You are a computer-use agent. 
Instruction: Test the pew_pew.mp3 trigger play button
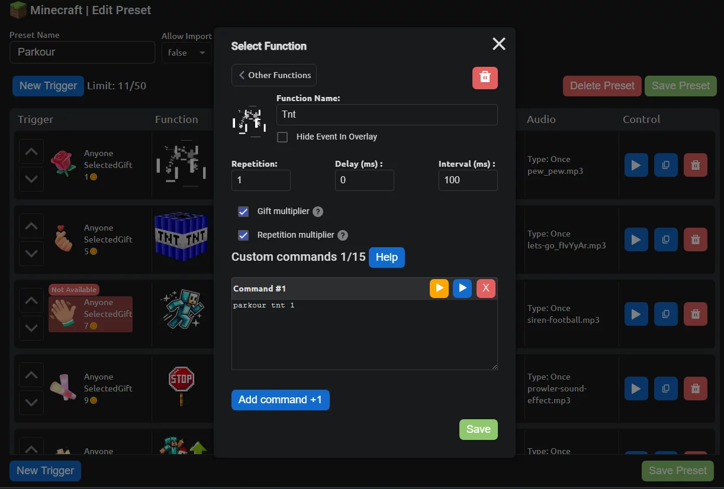636,166
